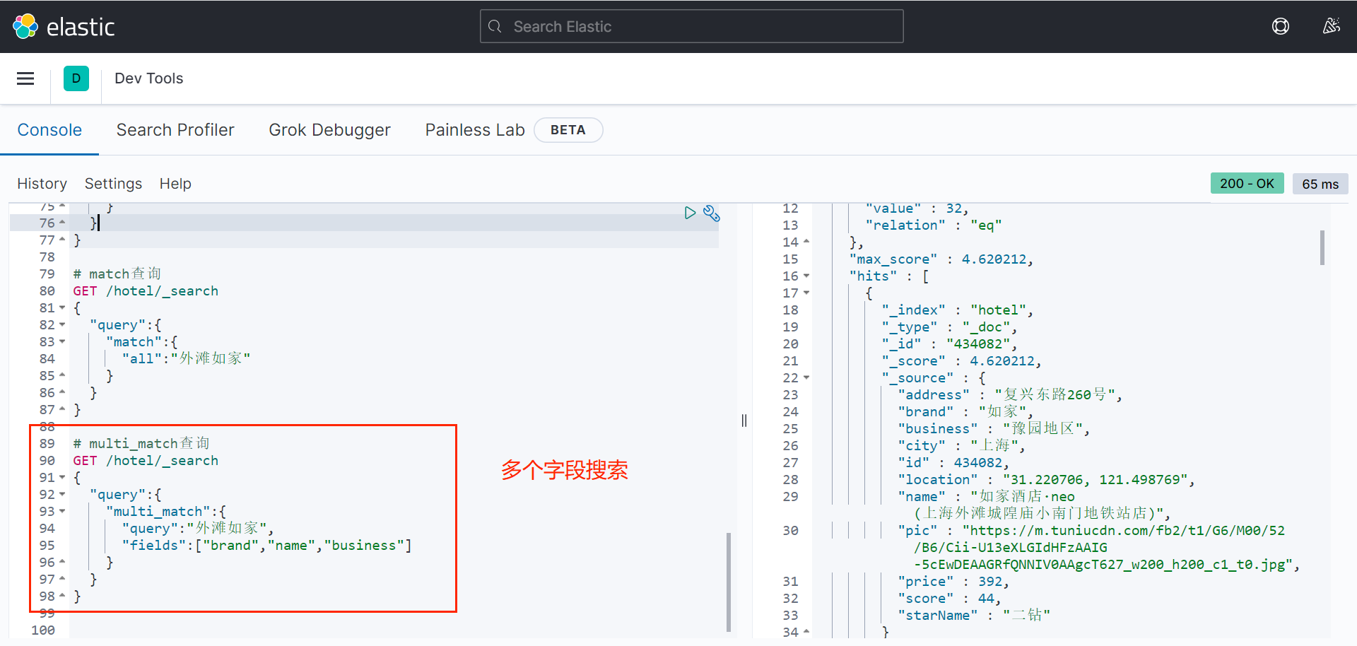
Task: Click the "price" : 392 line
Action: pyautogui.click(x=953, y=582)
